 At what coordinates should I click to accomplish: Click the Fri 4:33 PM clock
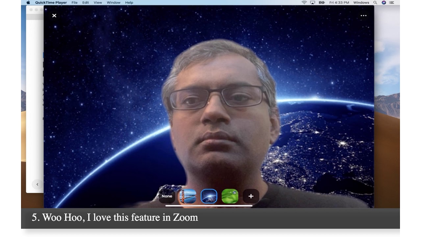pyautogui.click(x=339, y=3)
